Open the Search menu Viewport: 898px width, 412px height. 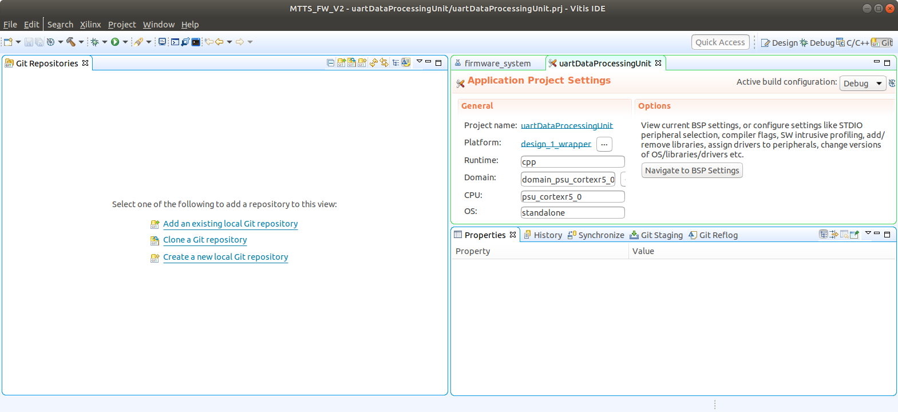[60, 25]
